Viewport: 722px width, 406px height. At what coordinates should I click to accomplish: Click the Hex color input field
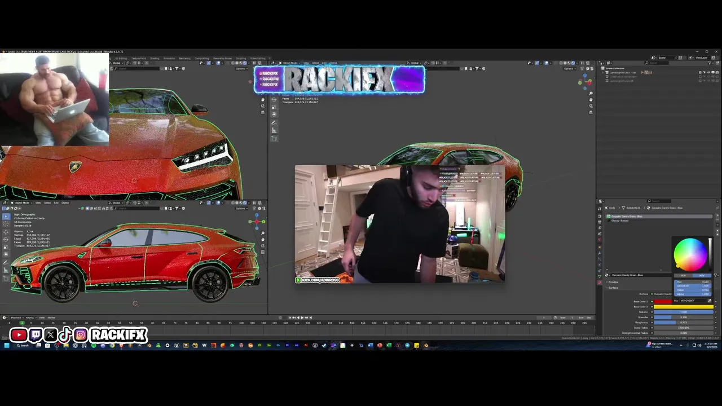coord(693,301)
